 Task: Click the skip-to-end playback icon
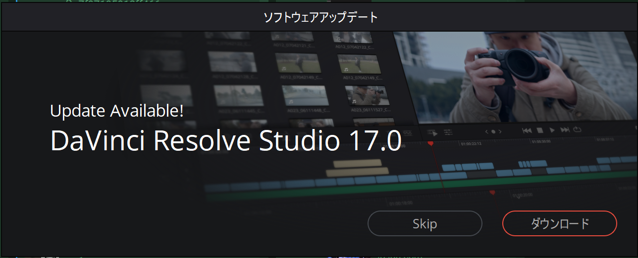[565, 130]
